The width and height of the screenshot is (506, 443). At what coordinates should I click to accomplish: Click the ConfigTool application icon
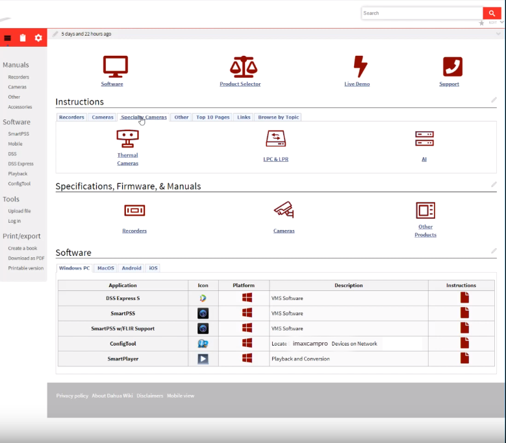tap(203, 344)
